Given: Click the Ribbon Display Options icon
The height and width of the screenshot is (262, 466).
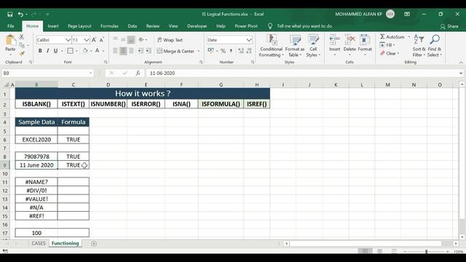Looking at the screenshot, I should point(407,15).
